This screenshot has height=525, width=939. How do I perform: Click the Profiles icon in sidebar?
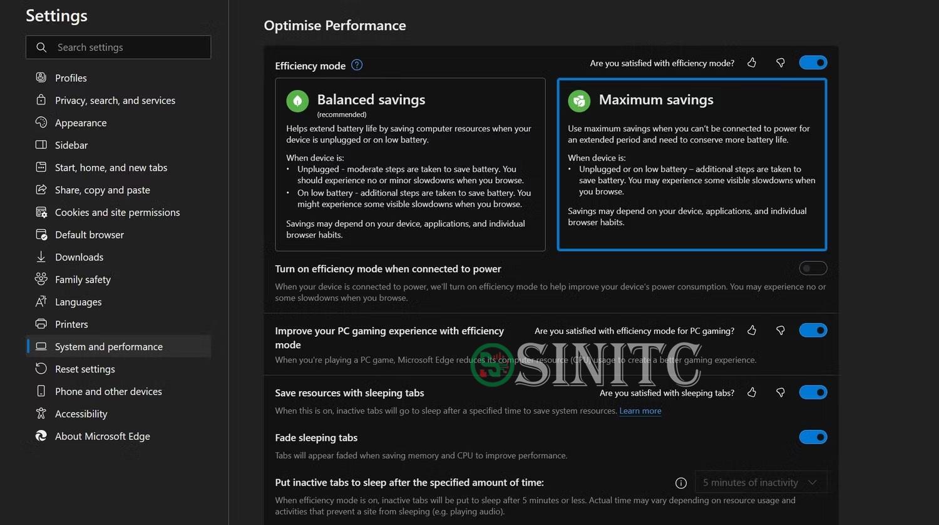(41, 77)
